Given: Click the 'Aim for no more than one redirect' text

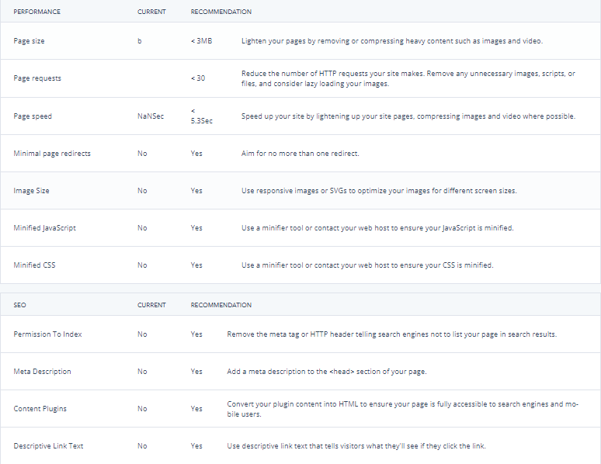Looking at the screenshot, I should tap(300, 154).
